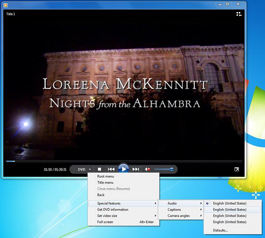The height and width of the screenshot is (238, 265).
Task: Stop DVD playback
Action: (x=99, y=169)
